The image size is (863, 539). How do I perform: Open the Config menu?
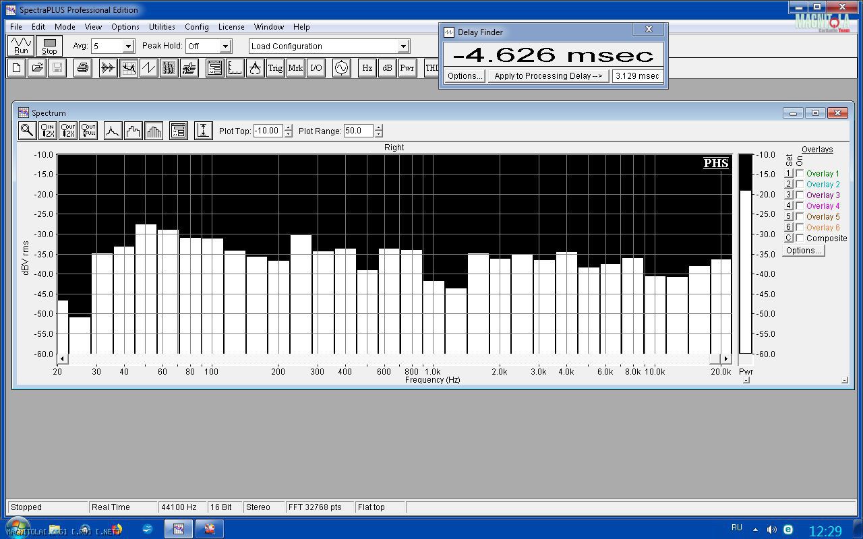(x=196, y=27)
